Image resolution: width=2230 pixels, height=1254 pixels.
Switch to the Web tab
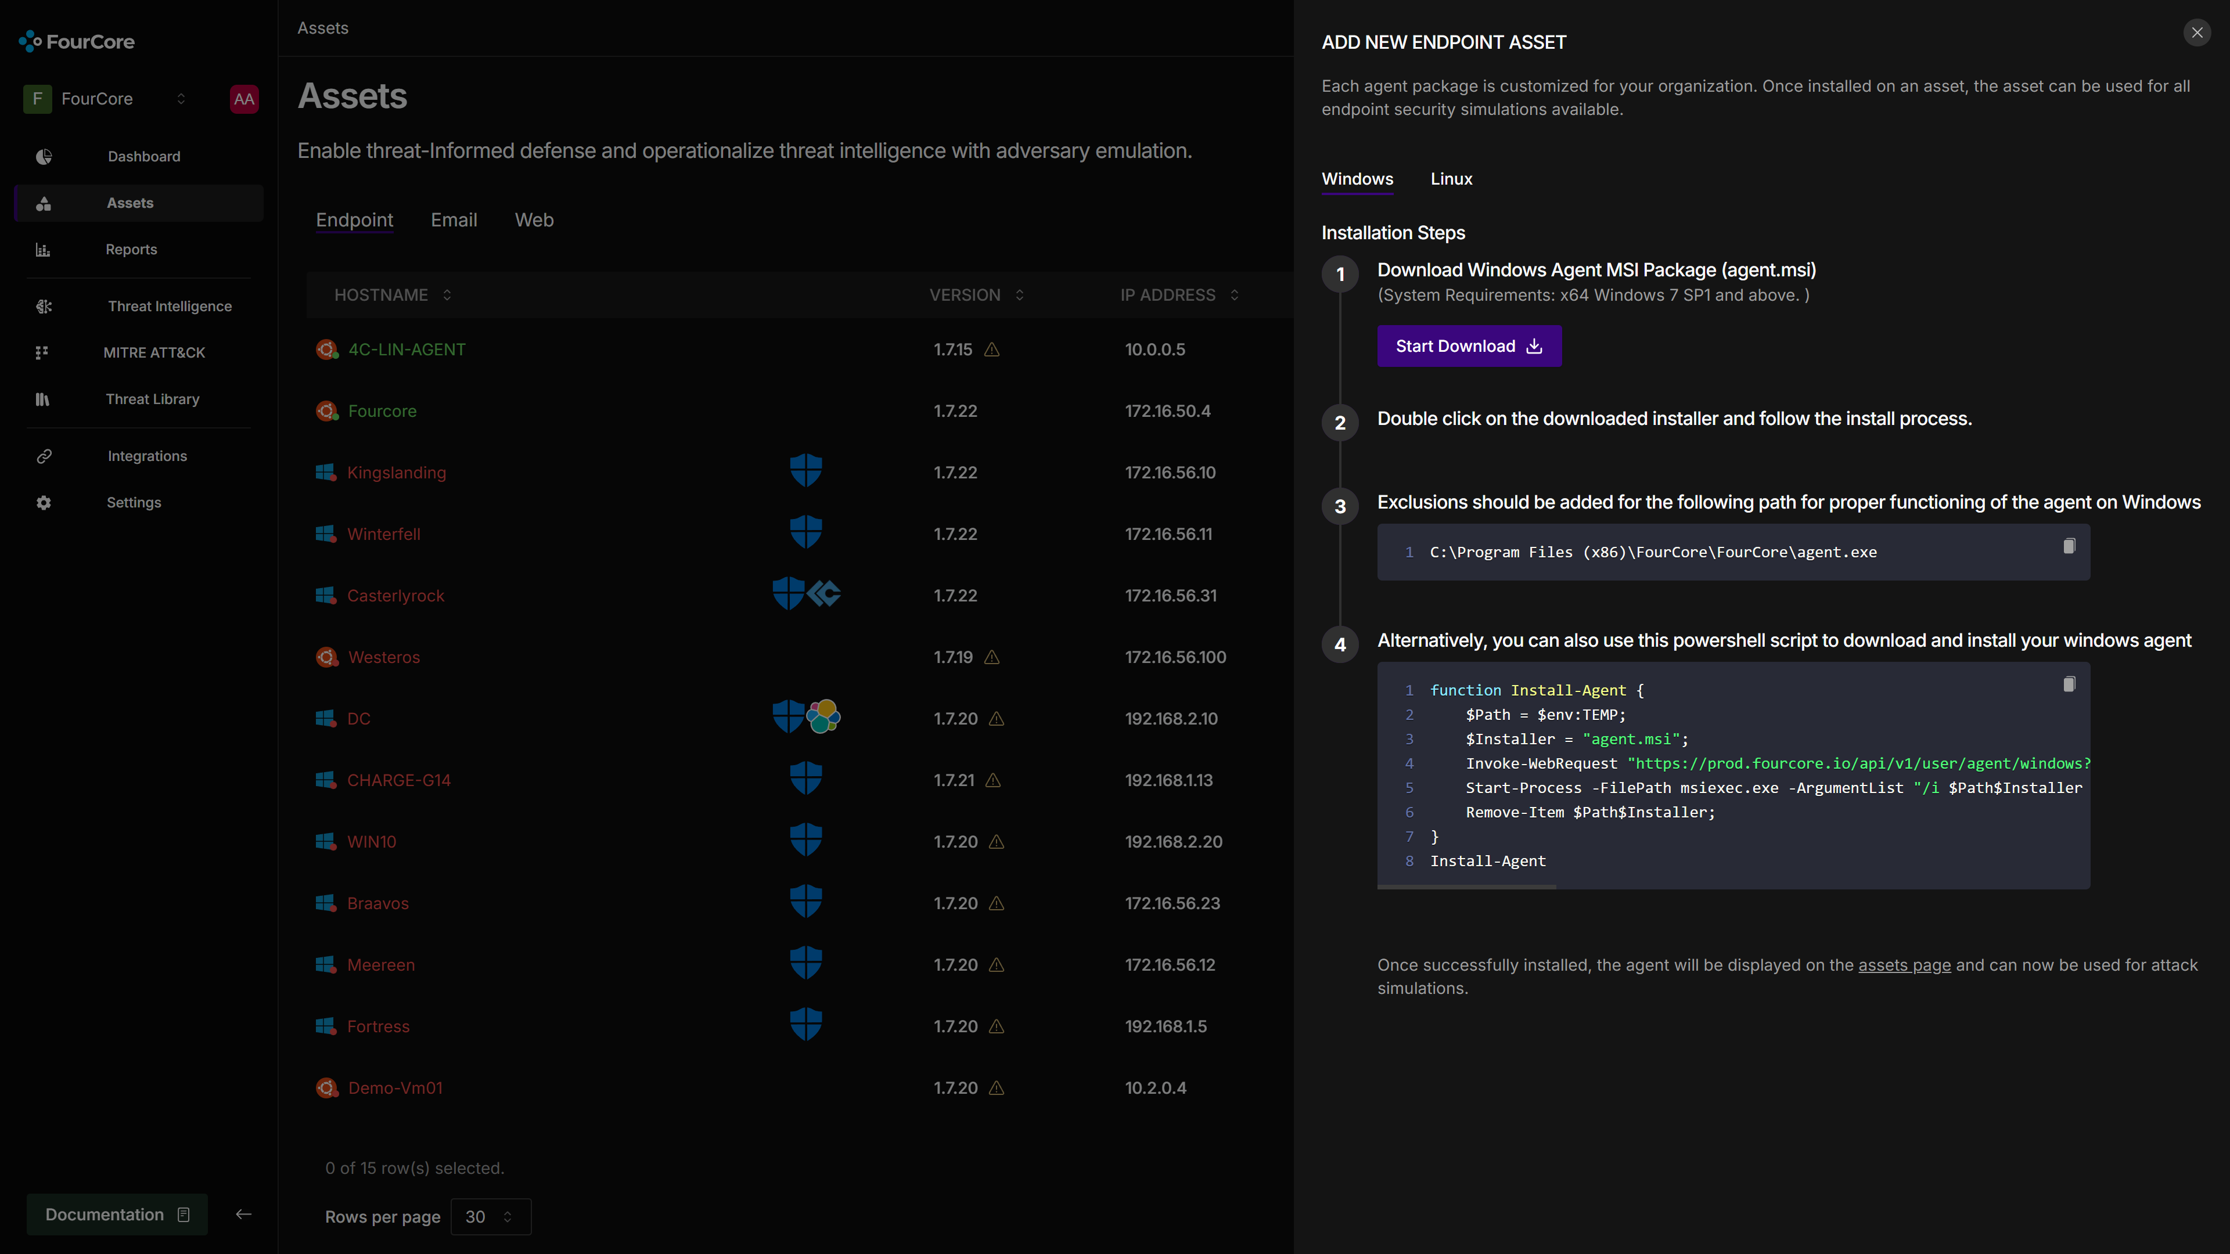coord(534,220)
